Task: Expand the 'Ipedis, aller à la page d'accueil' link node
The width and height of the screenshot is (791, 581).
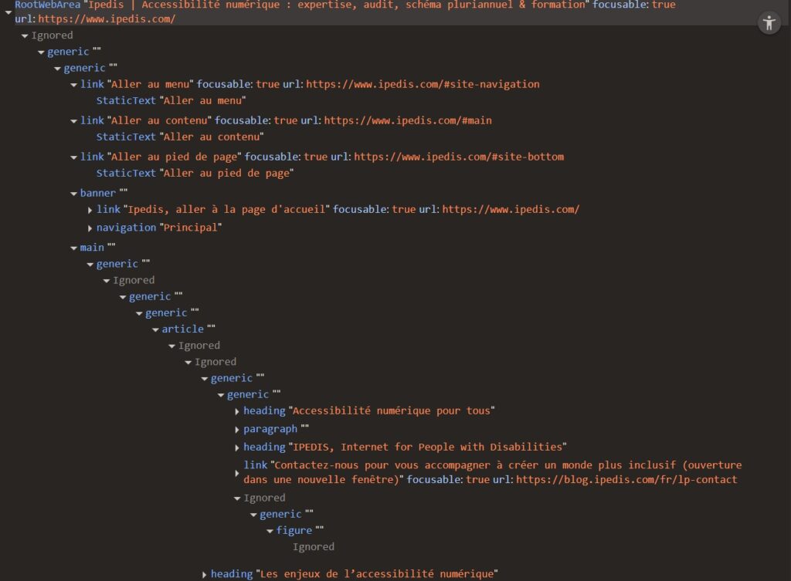Action: click(90, 209)
